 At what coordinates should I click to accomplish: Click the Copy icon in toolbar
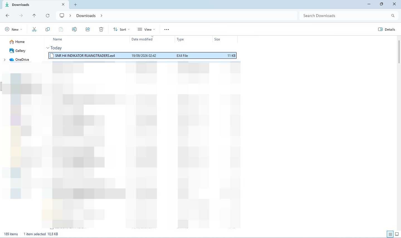(x=48, y=29)
